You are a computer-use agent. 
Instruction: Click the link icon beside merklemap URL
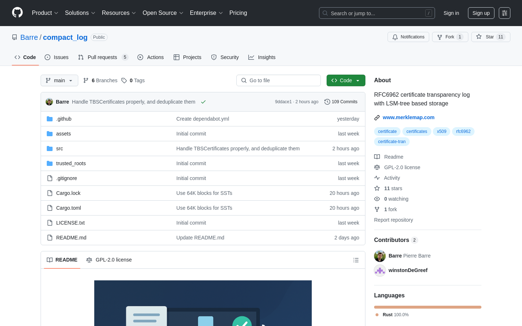(377, 118)
